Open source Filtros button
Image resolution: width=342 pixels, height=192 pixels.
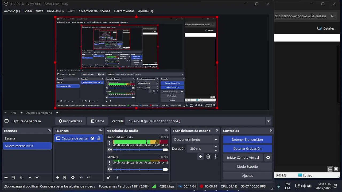click(97, 121)
